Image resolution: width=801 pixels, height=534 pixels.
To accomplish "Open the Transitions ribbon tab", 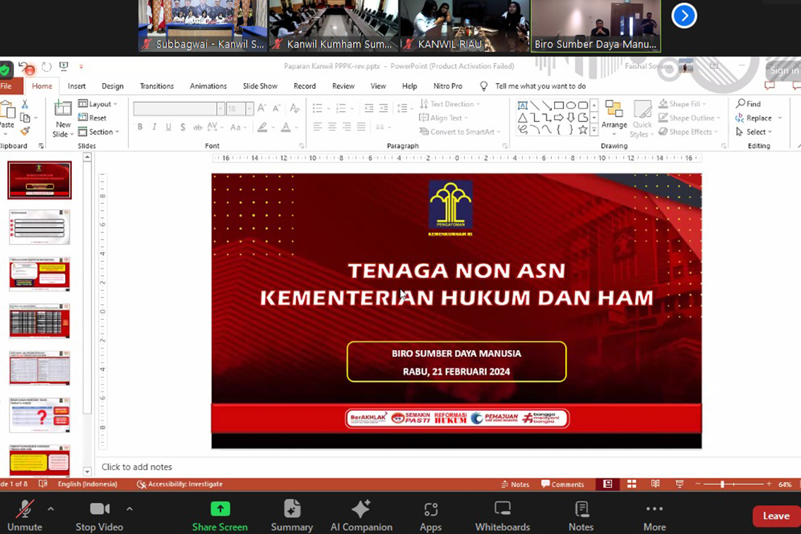I will 156,86.
